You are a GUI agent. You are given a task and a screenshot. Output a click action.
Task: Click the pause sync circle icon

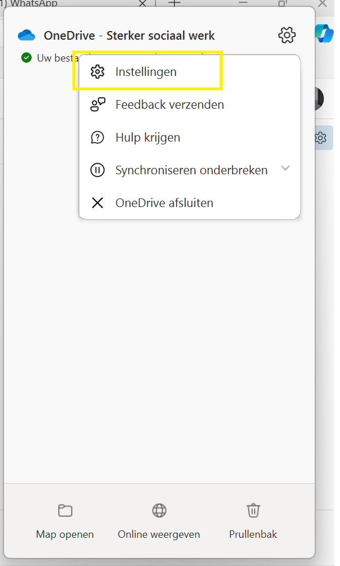(97, 170)
